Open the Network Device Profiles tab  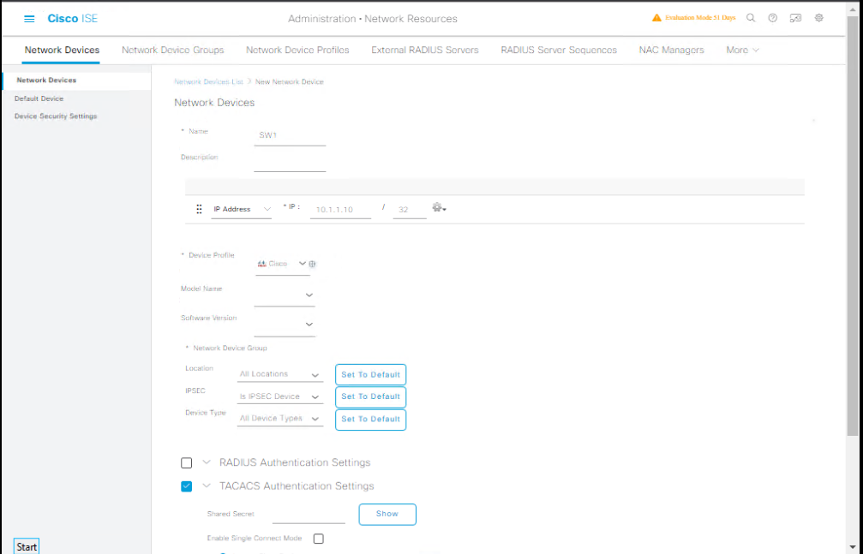click(x=297, y=50)
